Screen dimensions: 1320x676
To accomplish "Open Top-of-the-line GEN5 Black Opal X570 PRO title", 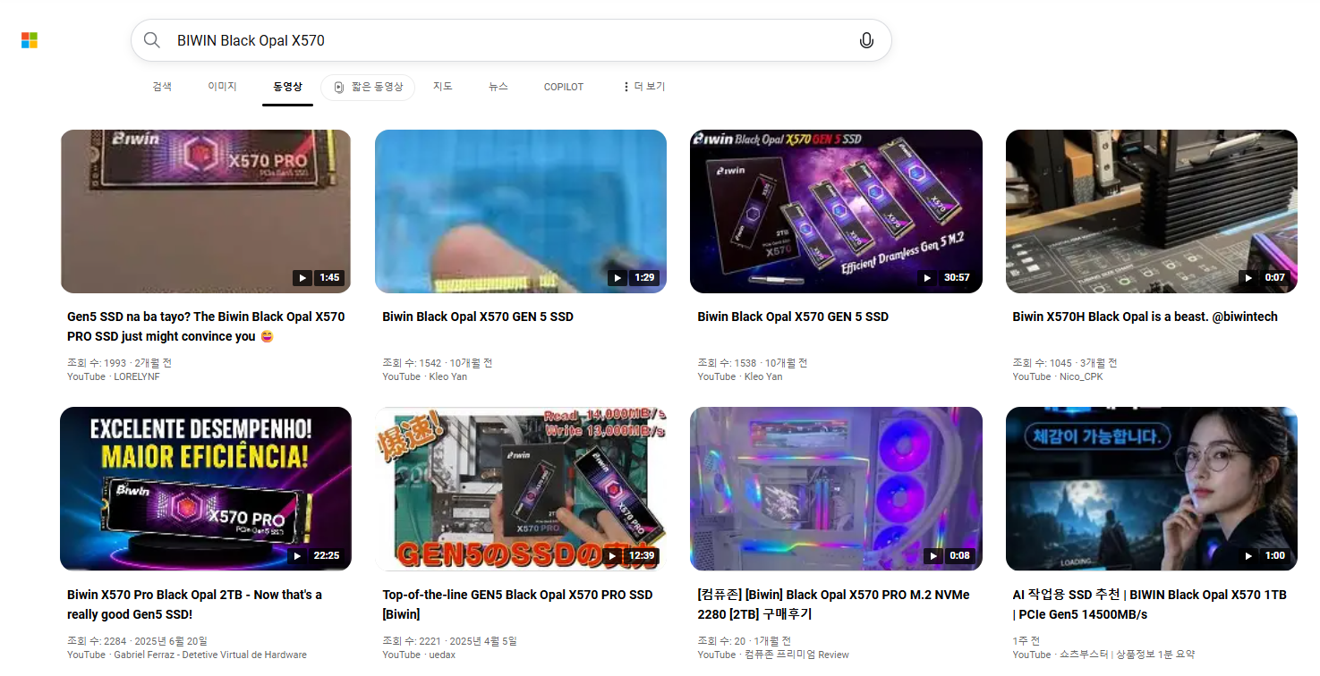I will [x=517, y=604].
